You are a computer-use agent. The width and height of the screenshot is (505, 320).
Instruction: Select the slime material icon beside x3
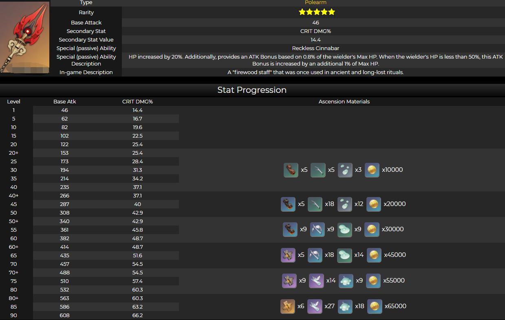pyautogui.click(x=345, y=170)
